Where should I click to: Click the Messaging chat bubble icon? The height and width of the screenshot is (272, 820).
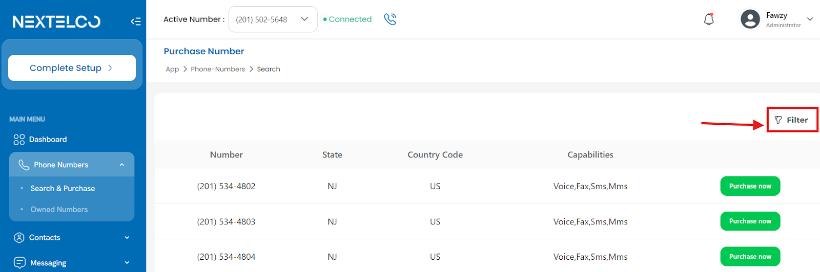pos(19,263)
